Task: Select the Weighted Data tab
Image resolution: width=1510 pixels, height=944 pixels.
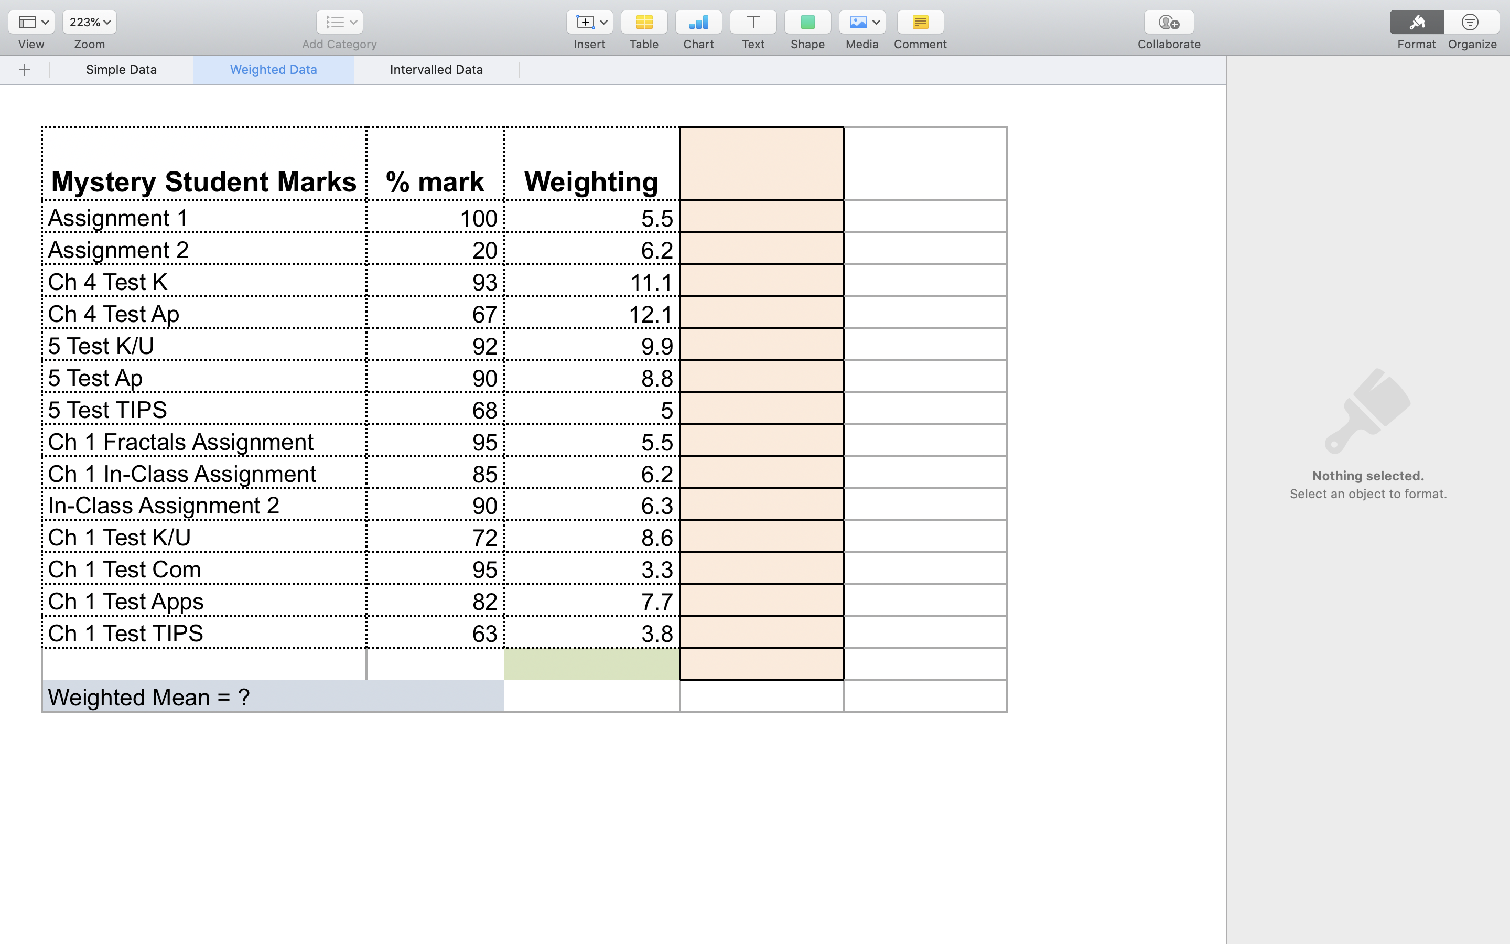Action: 273,69
